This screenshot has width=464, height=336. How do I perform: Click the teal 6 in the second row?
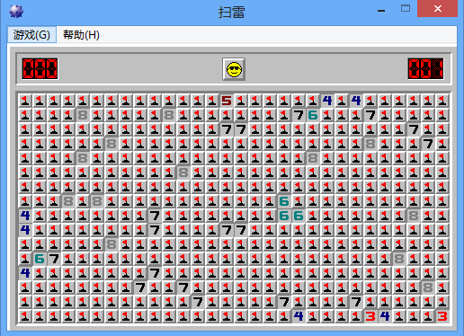313,115
